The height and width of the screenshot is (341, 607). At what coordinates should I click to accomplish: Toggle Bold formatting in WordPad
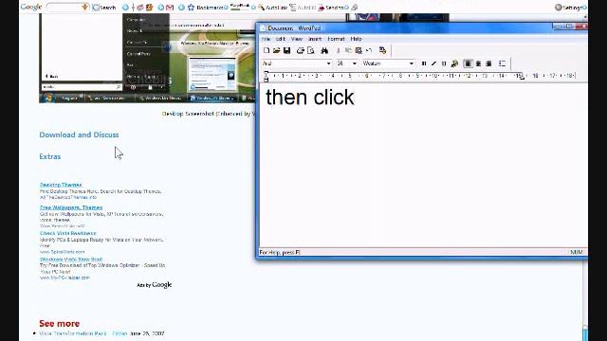tap(424, 63)
